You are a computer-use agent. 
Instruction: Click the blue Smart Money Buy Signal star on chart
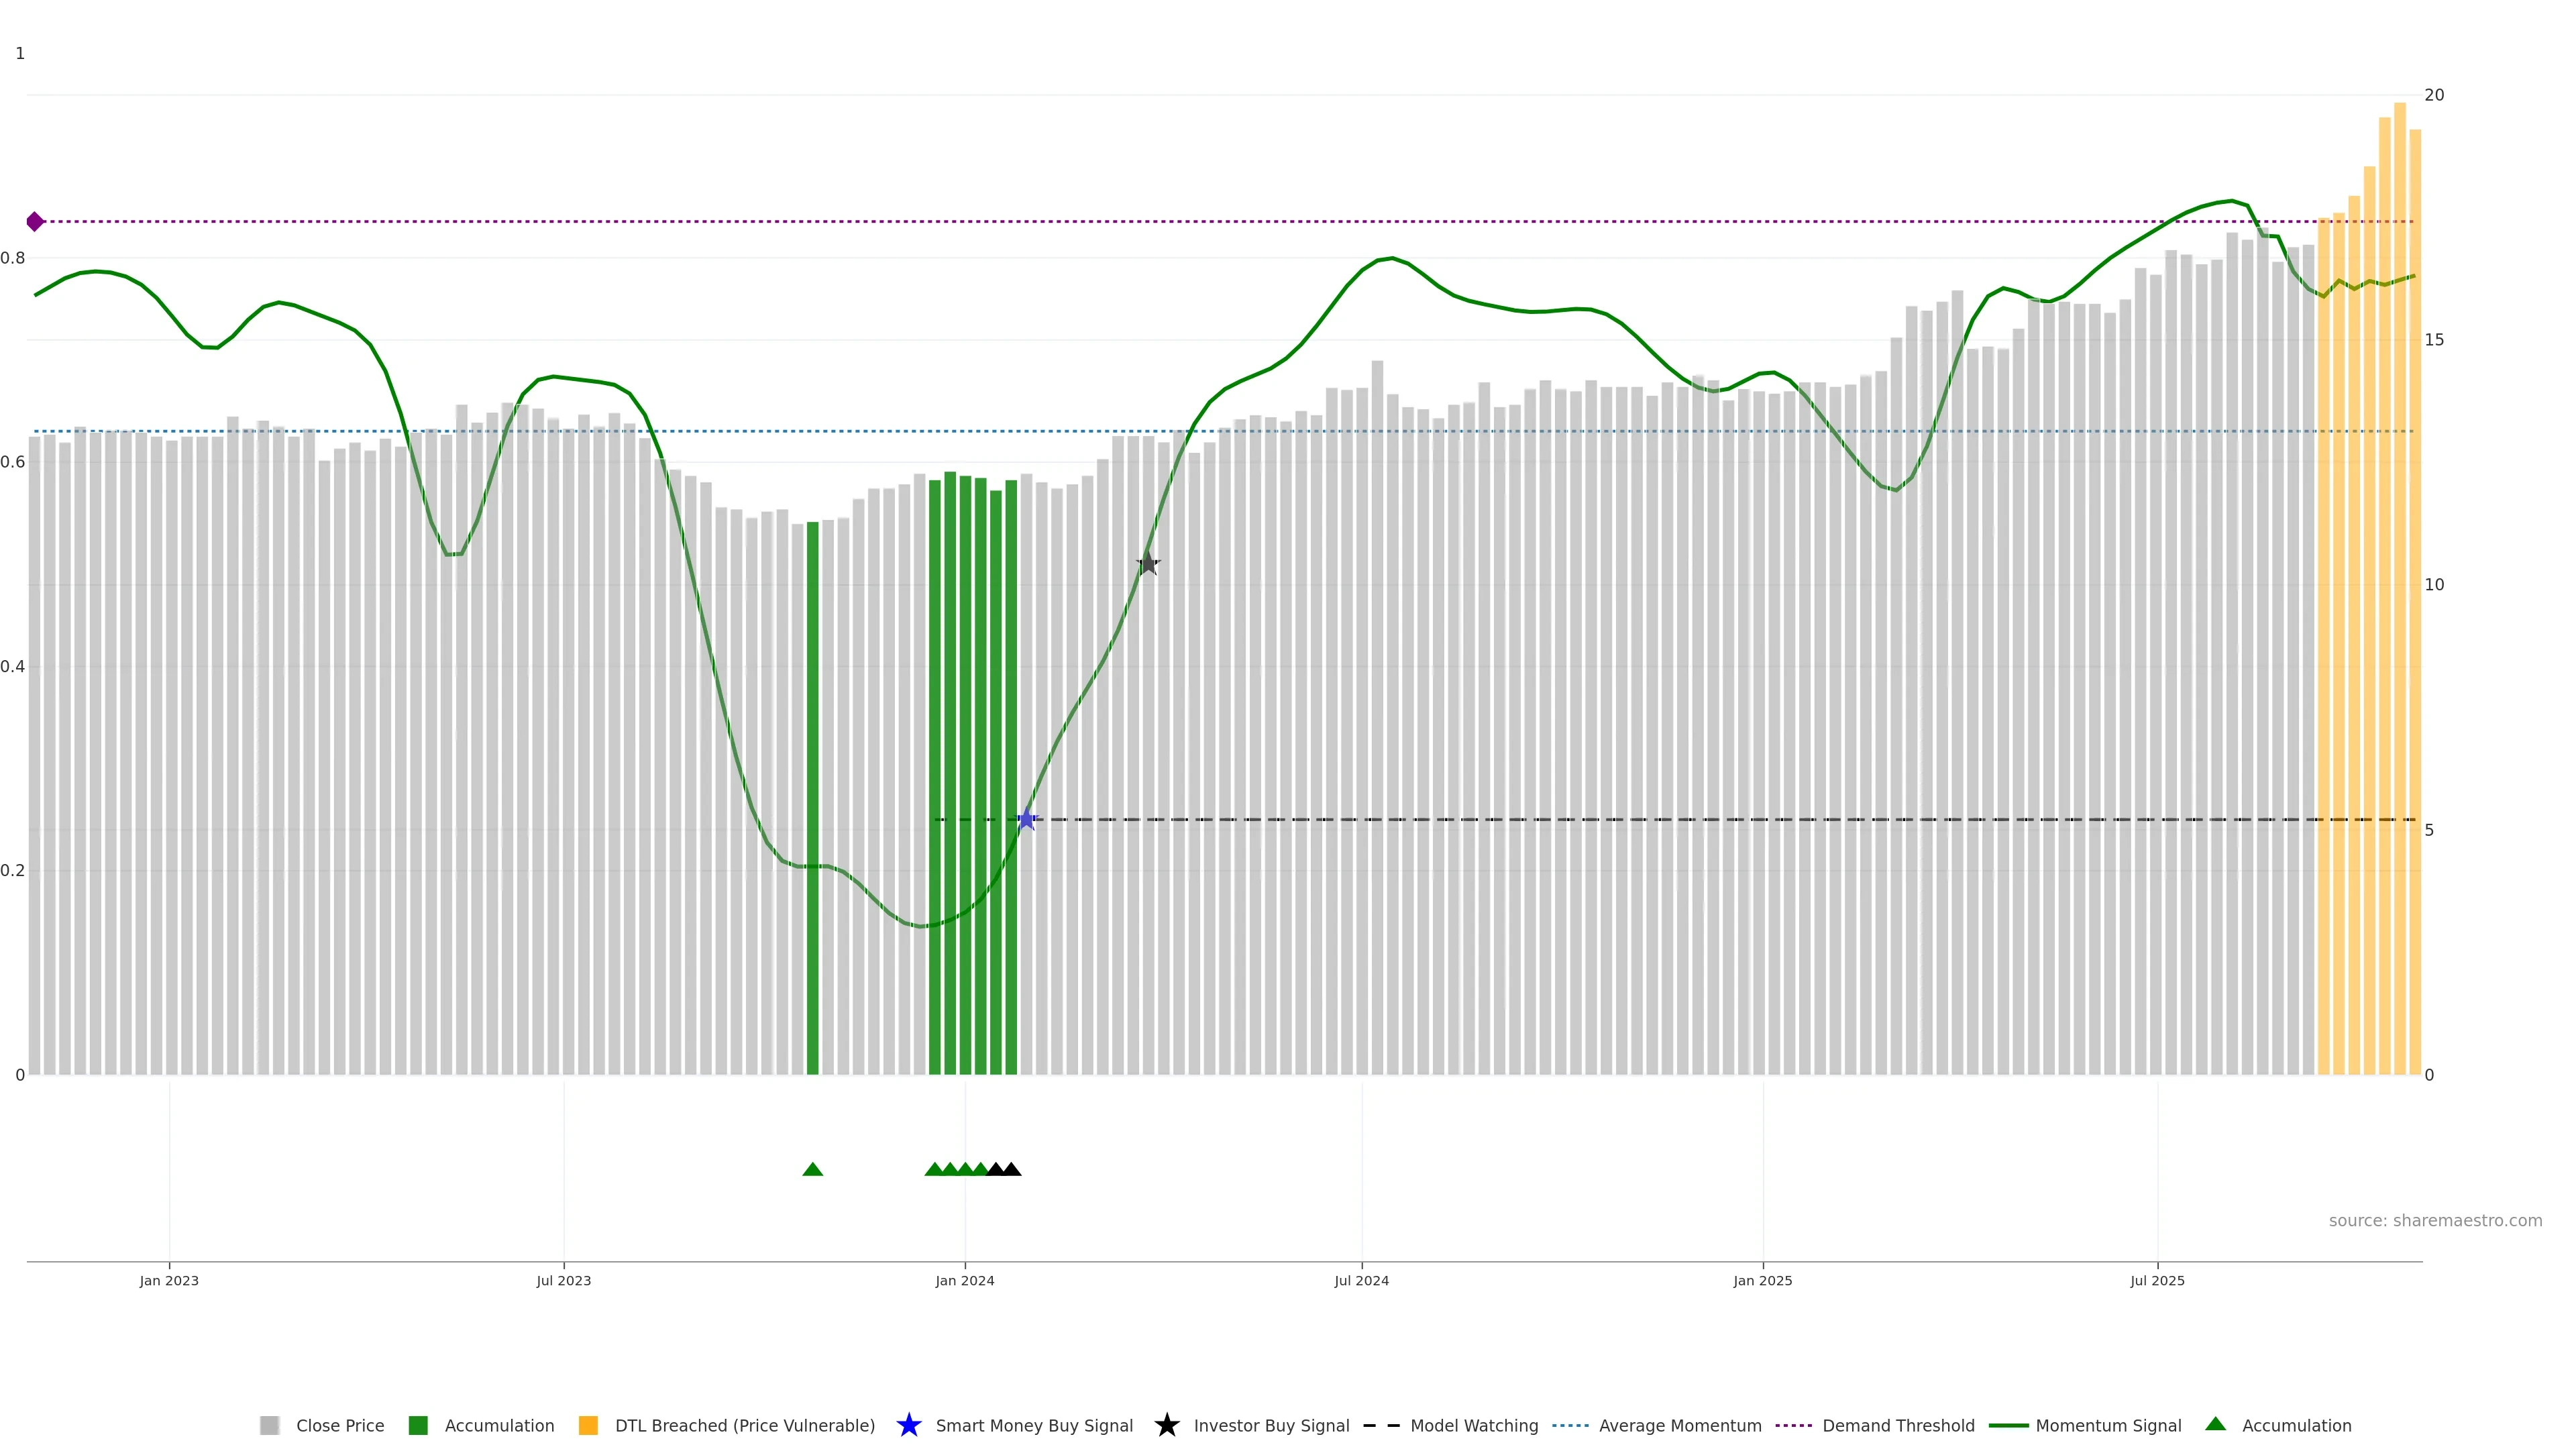click(x=1026, y=819)
